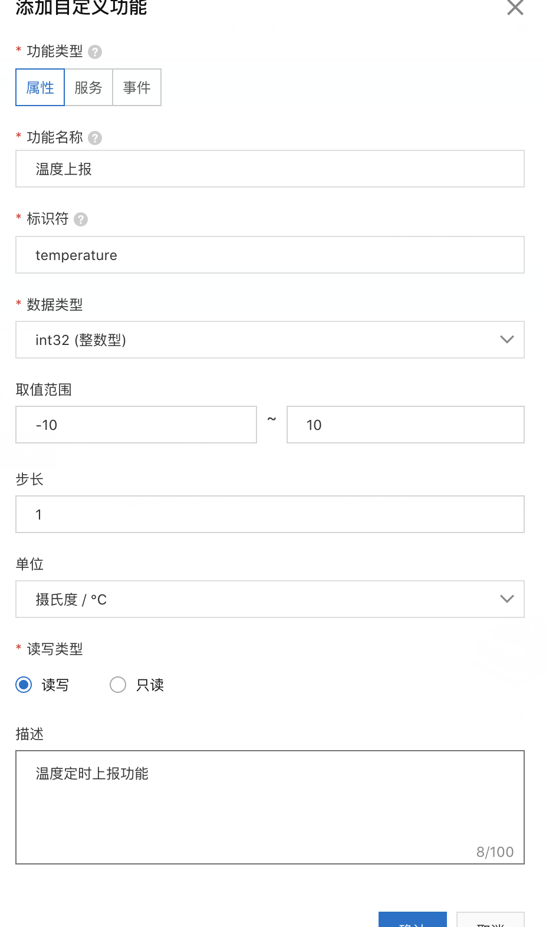Click the 描述 description text area
The height and width of the screenshot is (927, 546).
269,807
